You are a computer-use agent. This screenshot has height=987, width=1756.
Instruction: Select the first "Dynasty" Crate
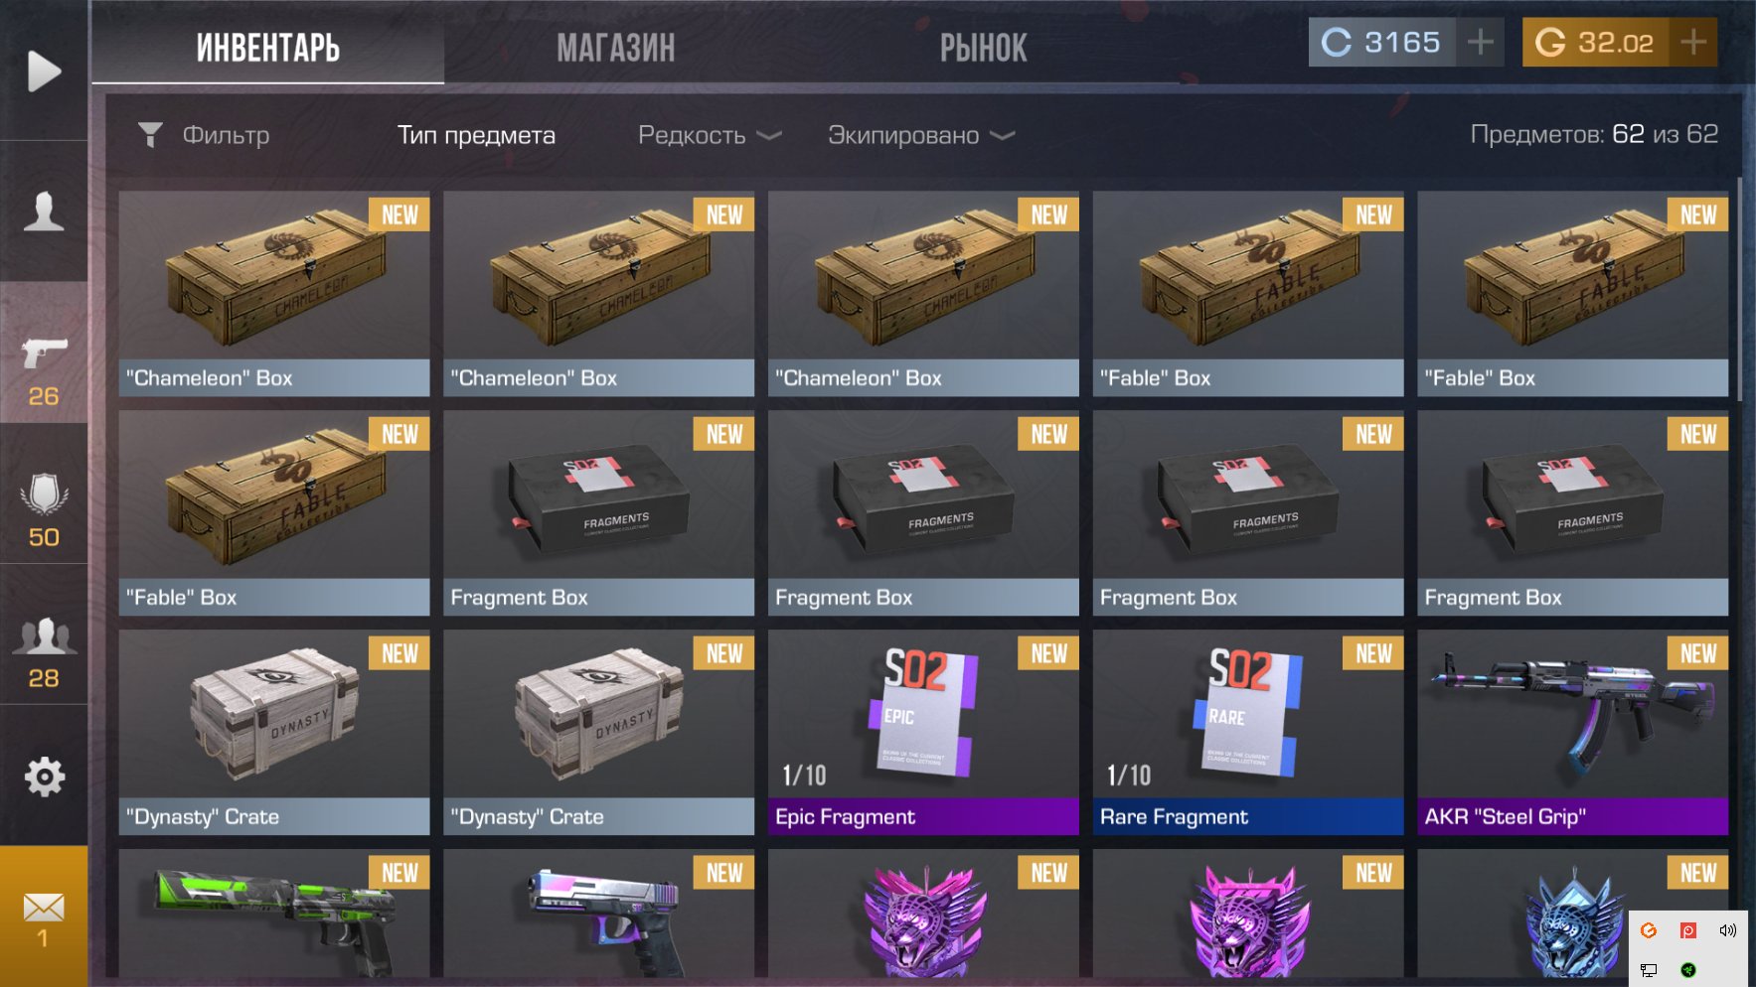tap(274, 733)
